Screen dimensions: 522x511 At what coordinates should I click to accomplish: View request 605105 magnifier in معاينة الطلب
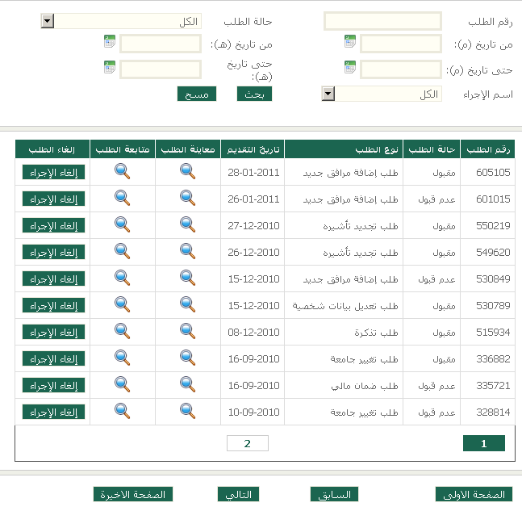187,172
